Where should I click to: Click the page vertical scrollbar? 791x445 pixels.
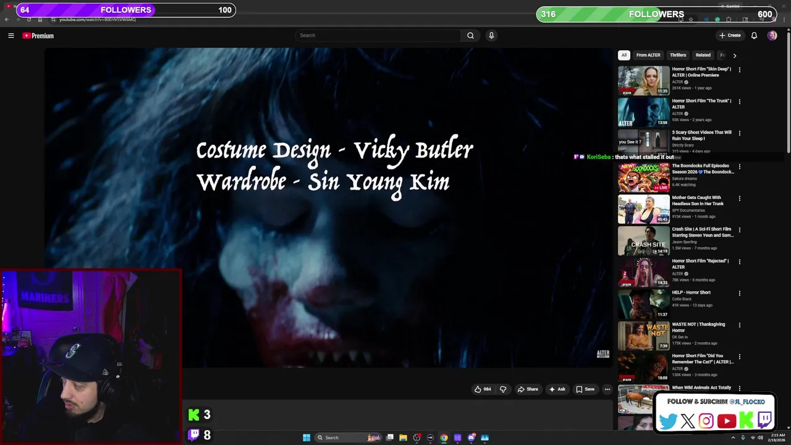click(x=788, y=93)
